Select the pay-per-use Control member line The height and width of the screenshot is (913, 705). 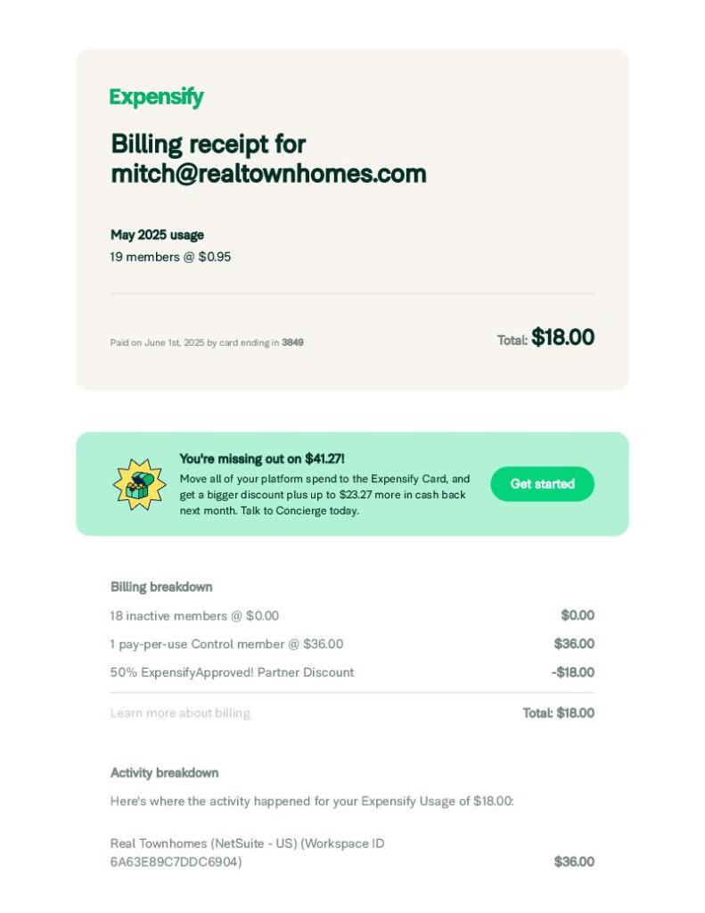pos(226,645)
